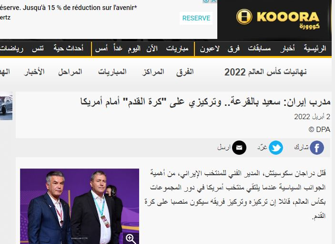Viewport: 335px width, 244px height.
Task: Click the Kooora logo
Action: coord(278,19)
